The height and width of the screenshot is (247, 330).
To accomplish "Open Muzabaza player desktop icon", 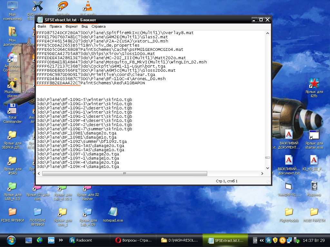I will [x=13, y=87].
